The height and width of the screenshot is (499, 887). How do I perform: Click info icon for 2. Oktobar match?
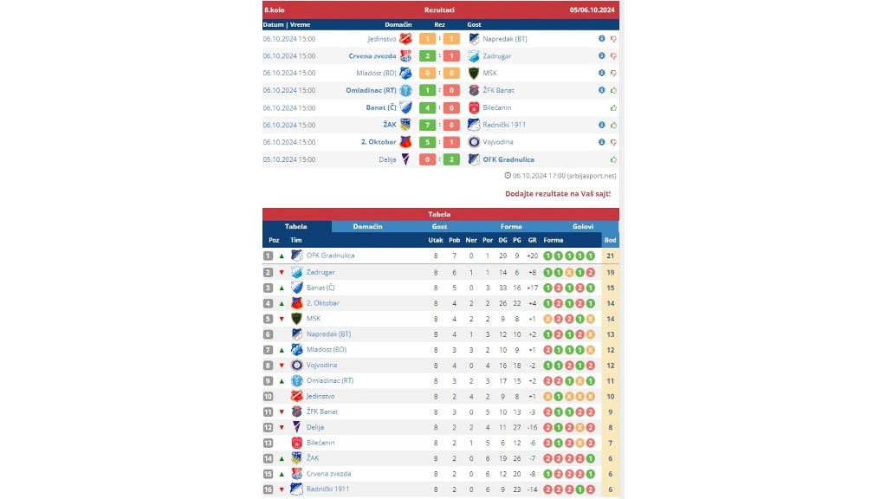point(601,142)
